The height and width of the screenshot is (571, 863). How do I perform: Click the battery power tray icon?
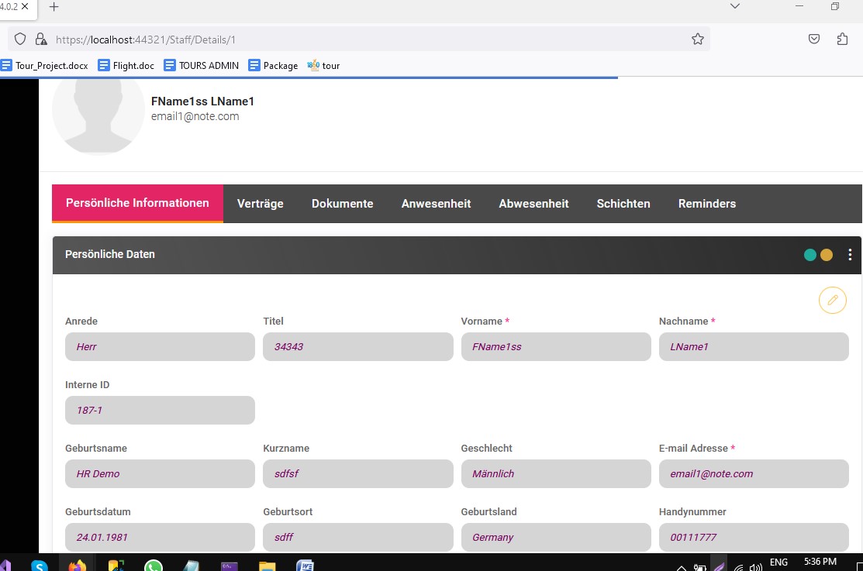699,567
